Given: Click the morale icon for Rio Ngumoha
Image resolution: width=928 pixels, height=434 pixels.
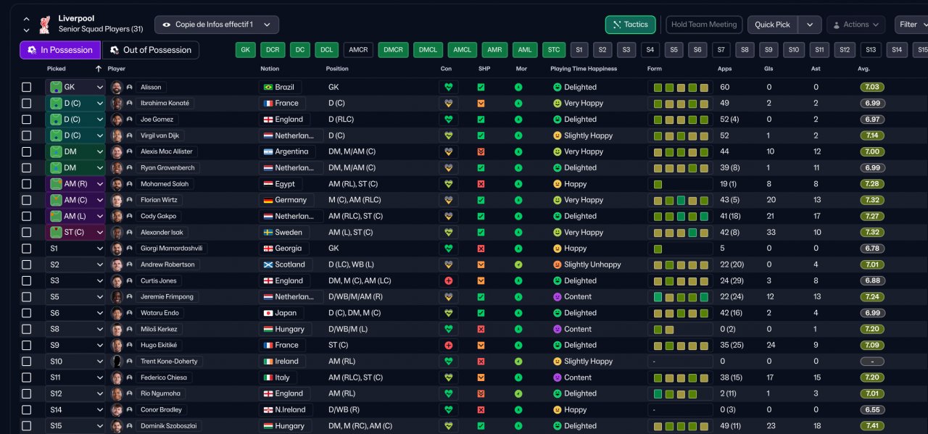Looking at the screenshot, I should 518,393.
